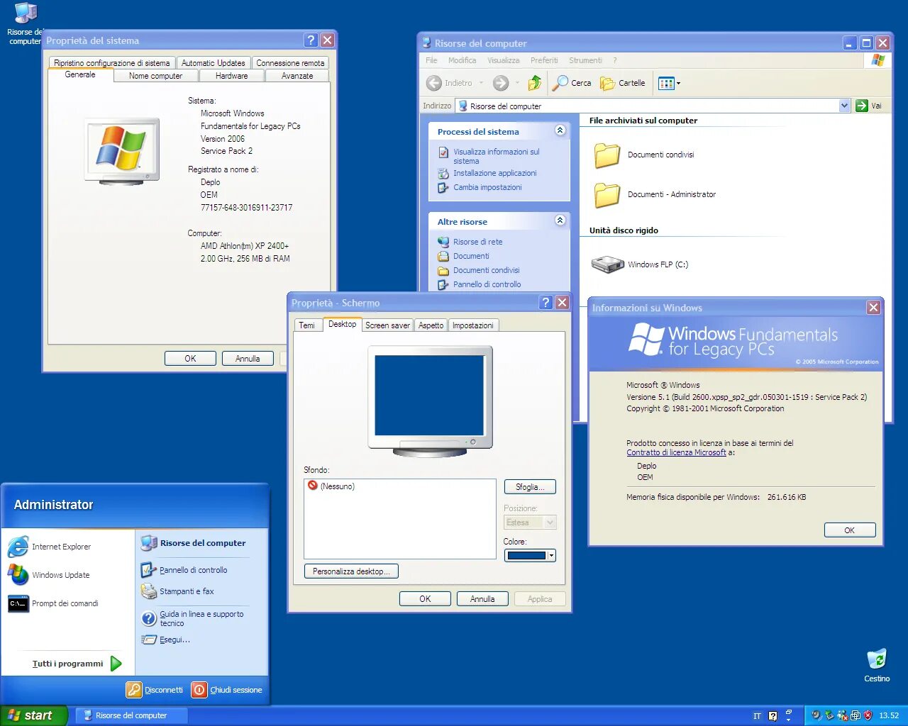The height and width of the screenshot is (726, 908).
Task: Select the Windows FLP (C:) drive icon
Action: [x=607, y=264]
